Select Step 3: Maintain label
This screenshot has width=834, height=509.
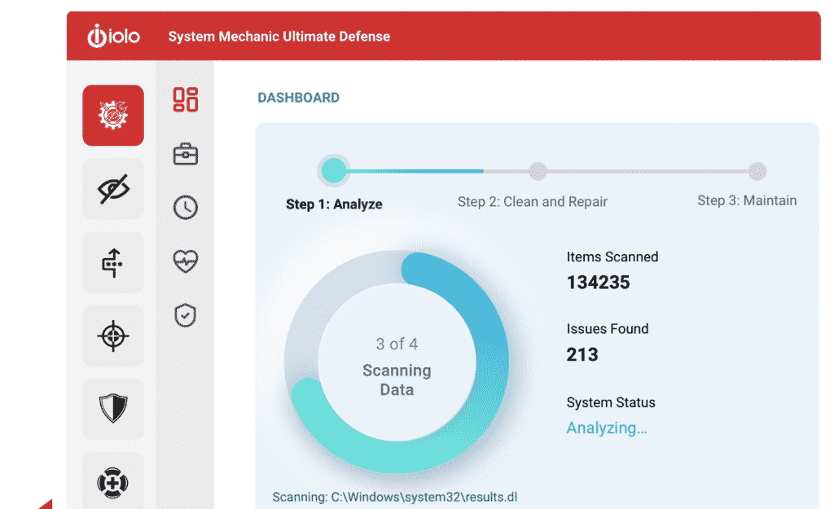tap(747, 200)
